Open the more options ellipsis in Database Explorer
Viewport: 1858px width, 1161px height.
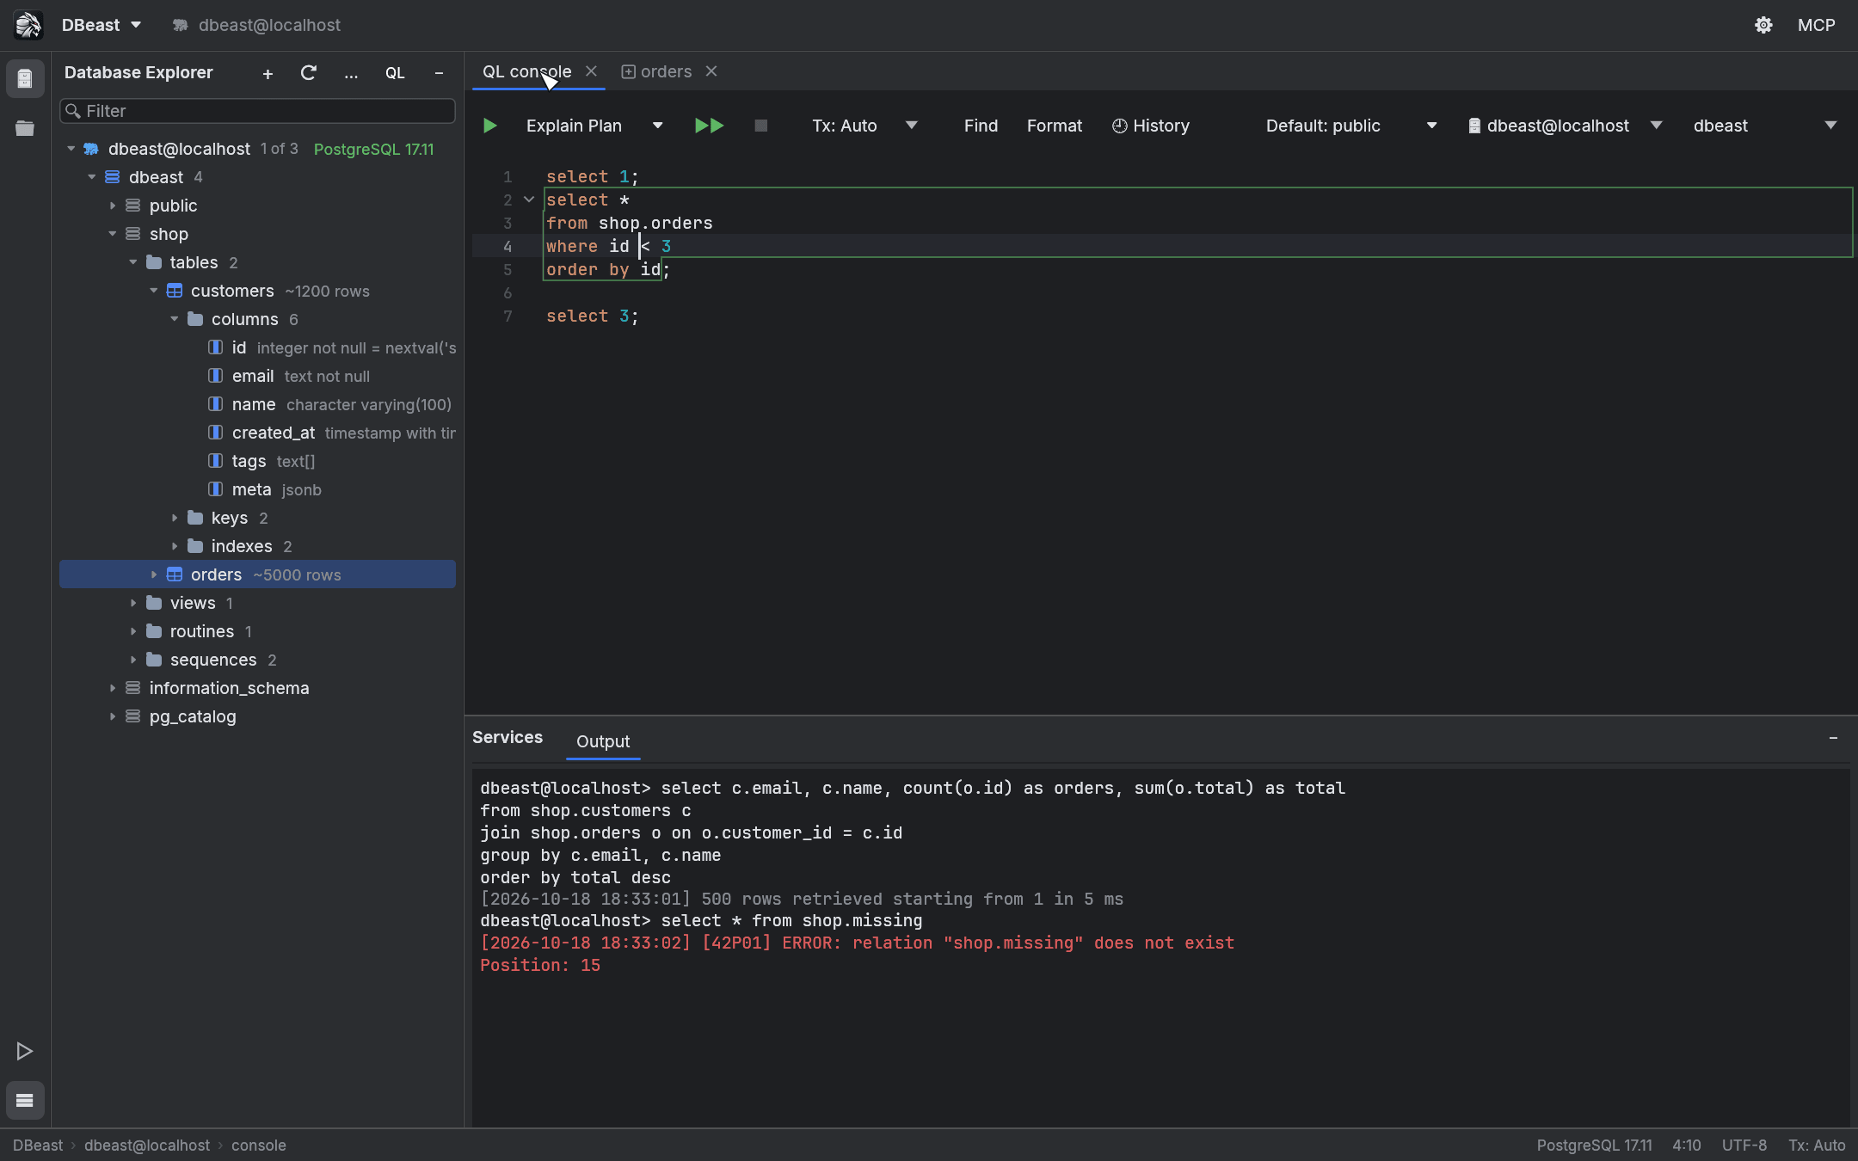[x=351, y=74]
